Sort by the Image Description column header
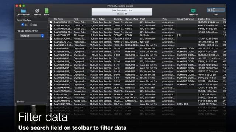The image size is (236, 132). (x=185, y=19)
